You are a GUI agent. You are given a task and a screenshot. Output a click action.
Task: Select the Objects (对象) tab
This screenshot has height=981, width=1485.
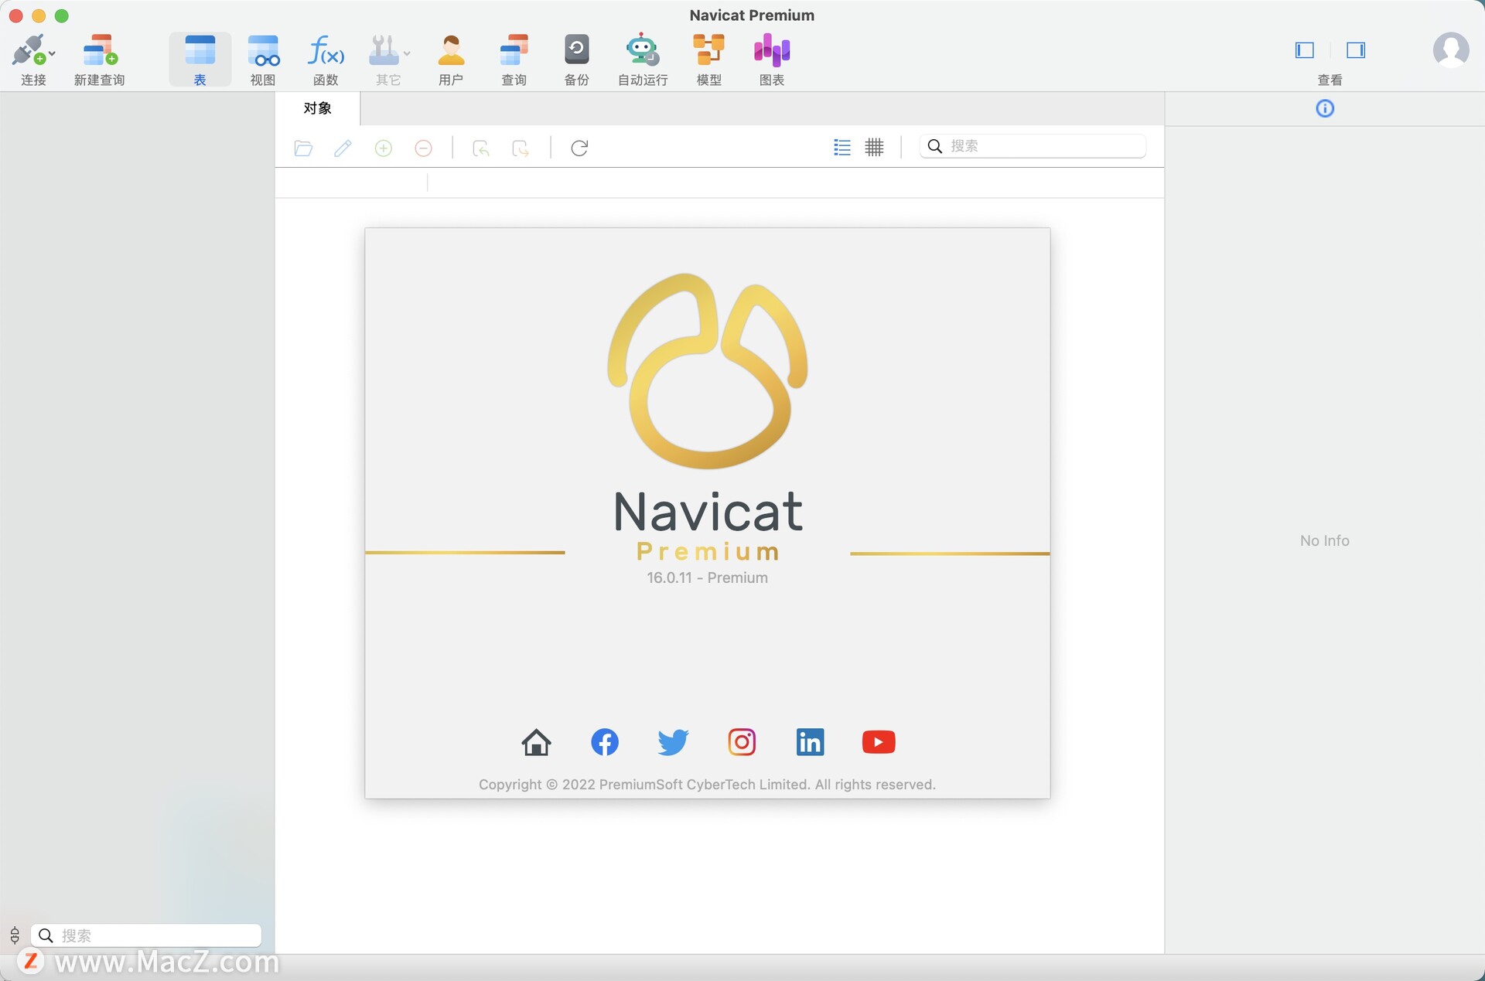[317, 108]
